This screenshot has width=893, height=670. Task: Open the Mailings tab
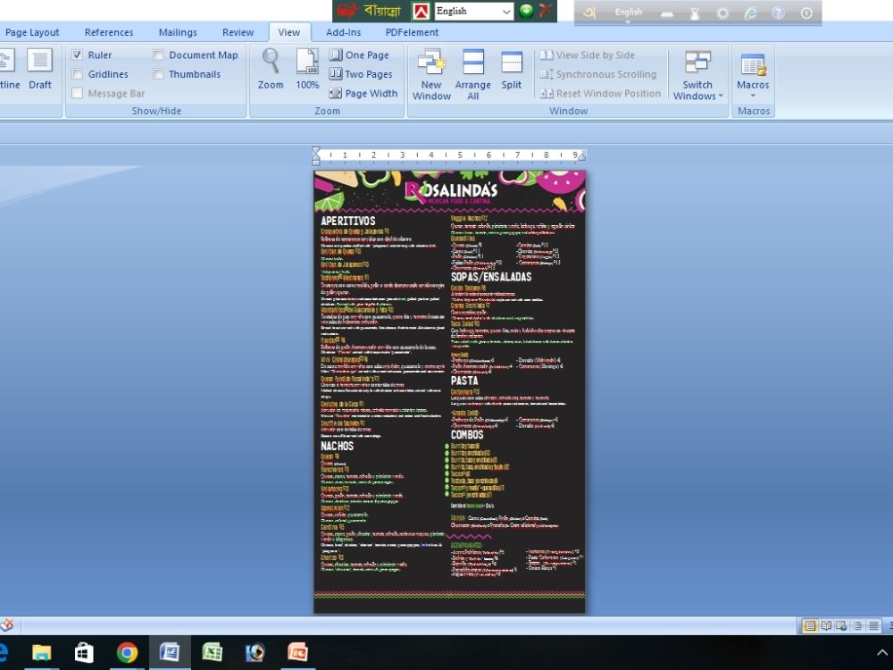pyautogui.click(x=178, y=32)
